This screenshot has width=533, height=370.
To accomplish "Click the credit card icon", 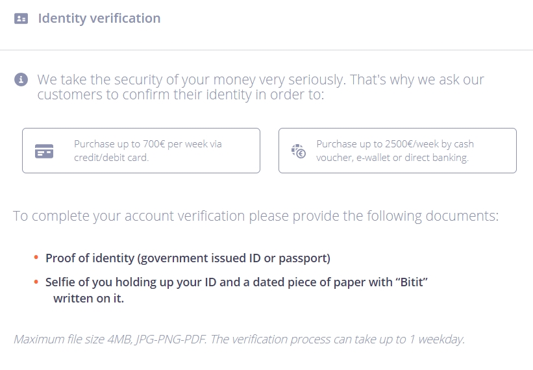I will click(x=44, y=151).
